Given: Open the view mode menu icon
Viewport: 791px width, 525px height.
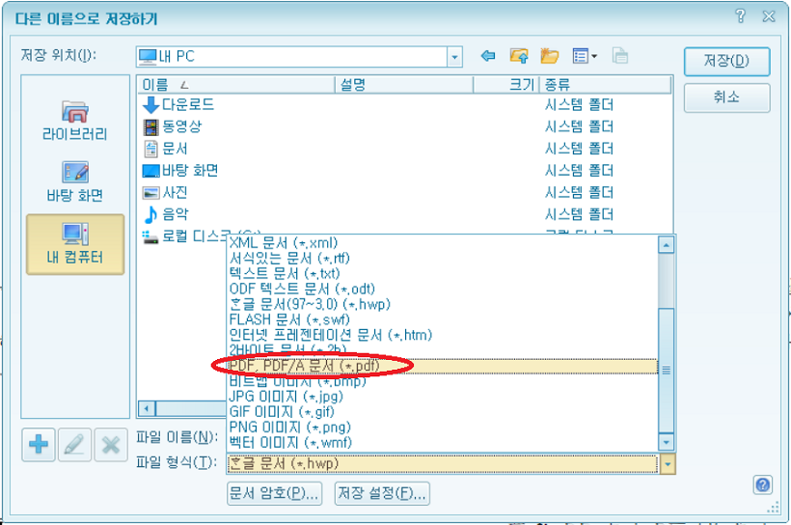Looking at the screenshot, I should [x=585, y=56].
